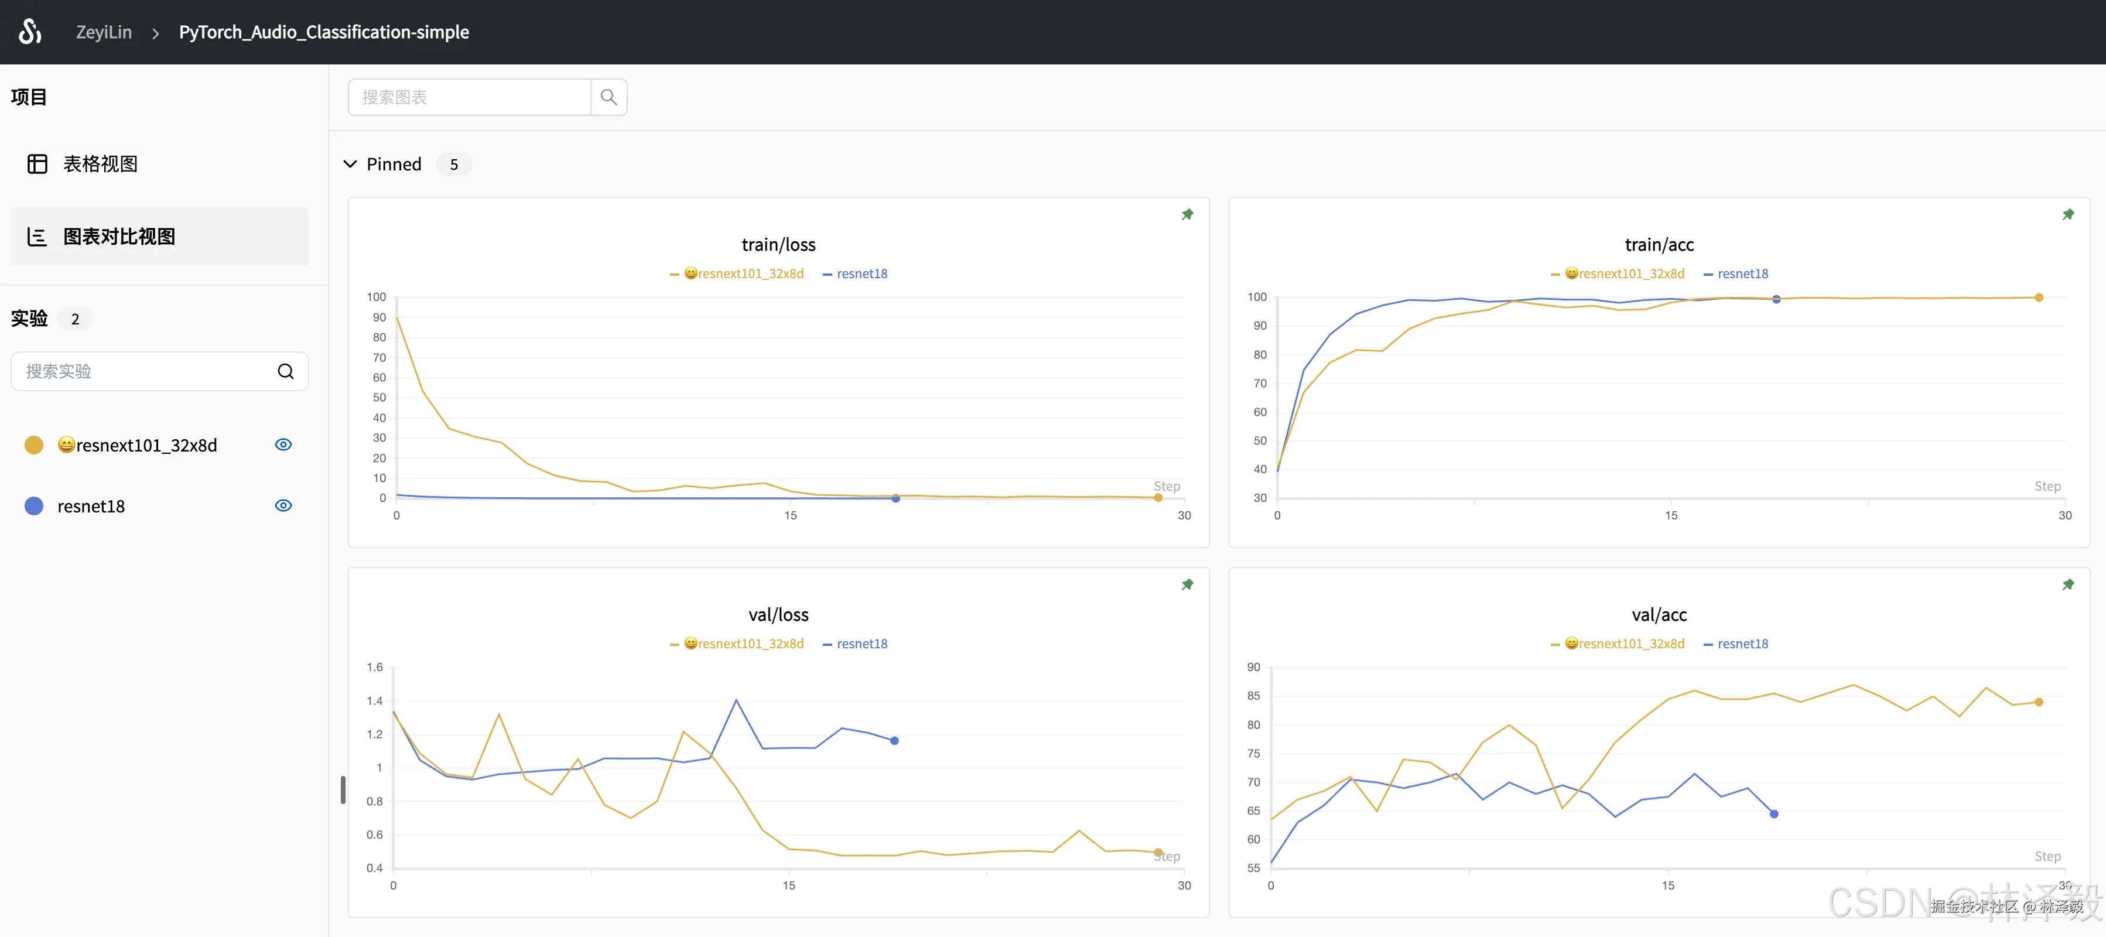Click the chart search magnifier button
Image resolution: width=2106 pixels, height=937 pixels.
point(608,97)
